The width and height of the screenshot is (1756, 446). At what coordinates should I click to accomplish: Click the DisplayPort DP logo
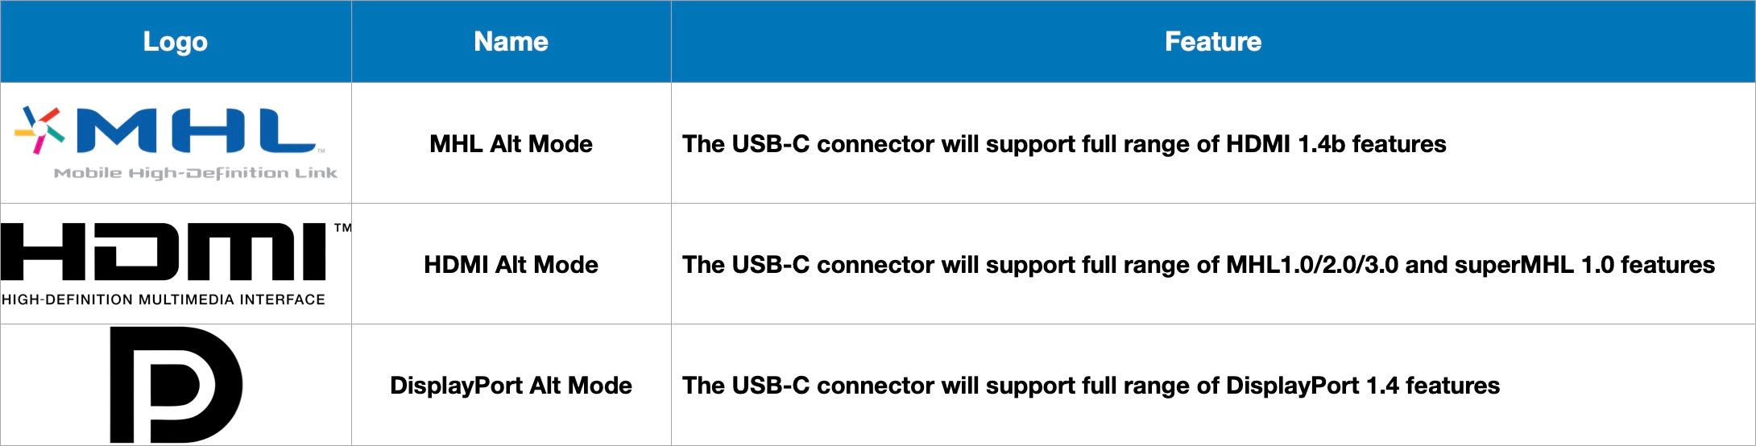coord(176,385)
